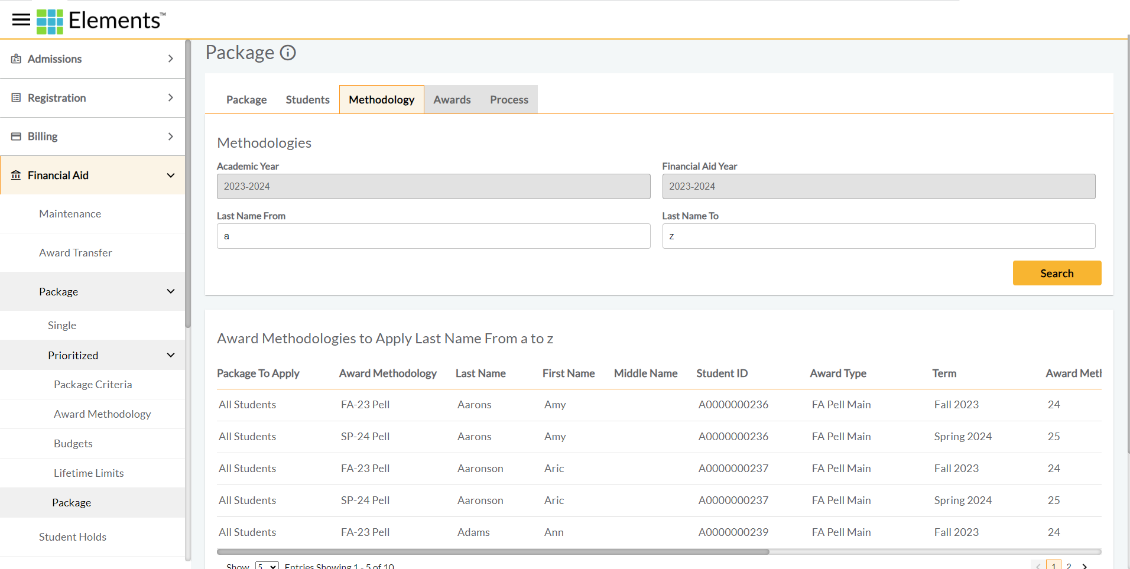The width and height of the screenshot is (1130, 569).
Task: Open Award Transfer in the sidebar
Action: (x=75, y=253)
